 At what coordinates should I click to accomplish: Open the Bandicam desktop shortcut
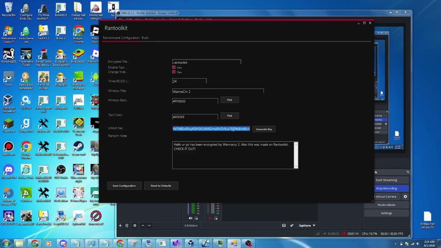[x=9, y=148]
